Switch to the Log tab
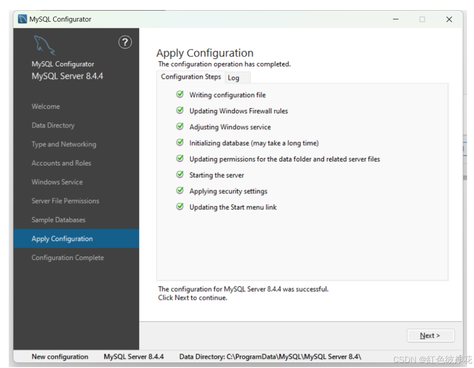 click(237, 78)
